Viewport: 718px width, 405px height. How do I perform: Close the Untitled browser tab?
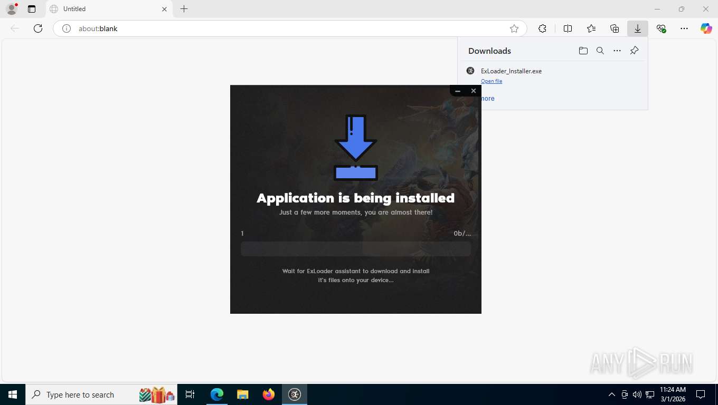[164, 9]
